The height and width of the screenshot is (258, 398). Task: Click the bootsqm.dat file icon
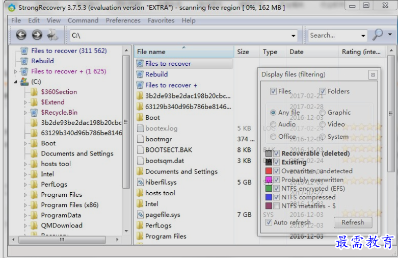pyautogui.click(x=140, y=161)
